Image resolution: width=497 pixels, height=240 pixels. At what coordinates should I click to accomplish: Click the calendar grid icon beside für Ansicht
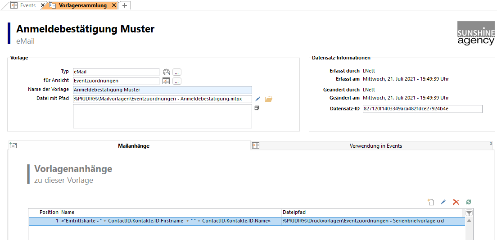(x=166, y=81)
